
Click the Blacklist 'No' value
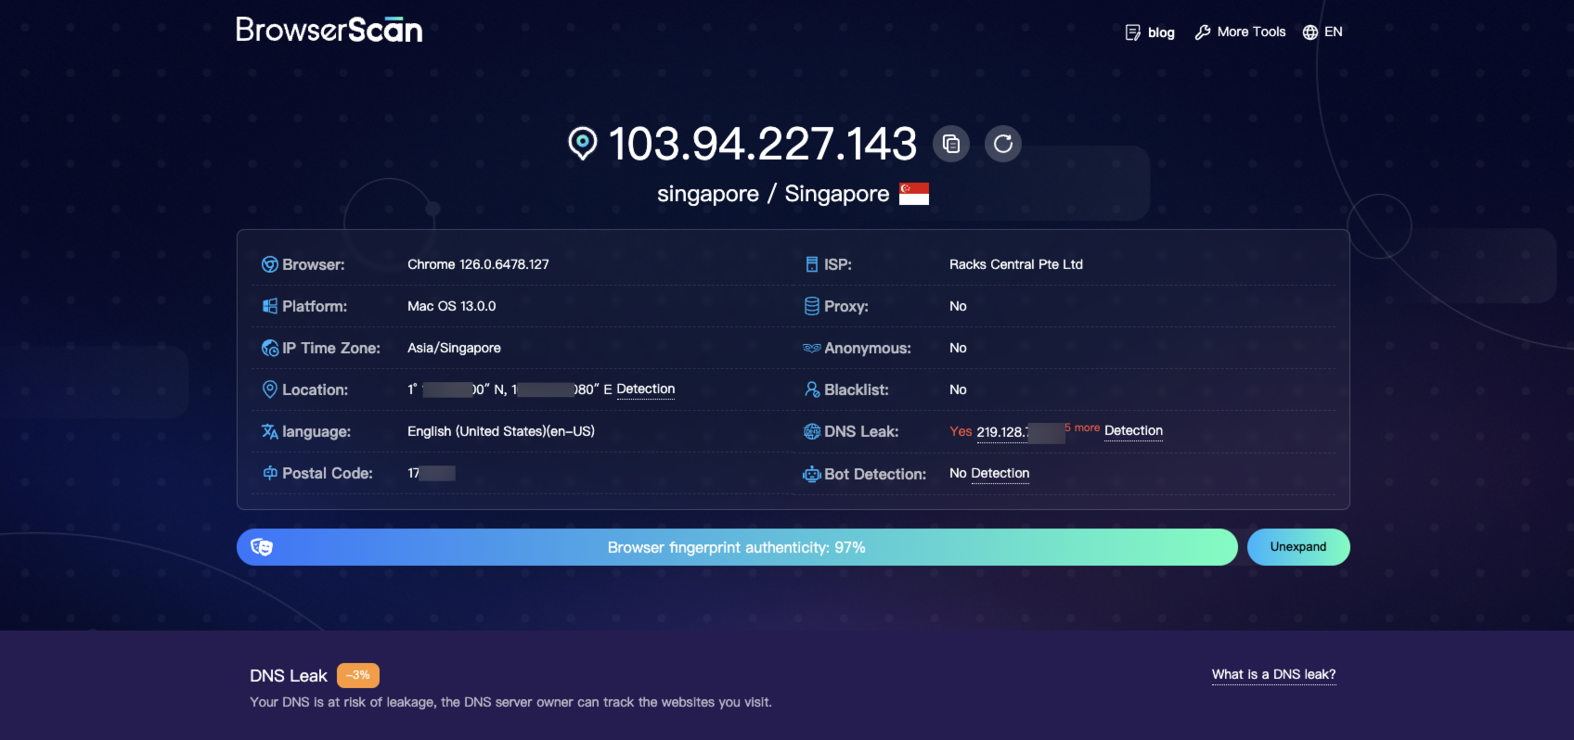click(x=958, y=389)
